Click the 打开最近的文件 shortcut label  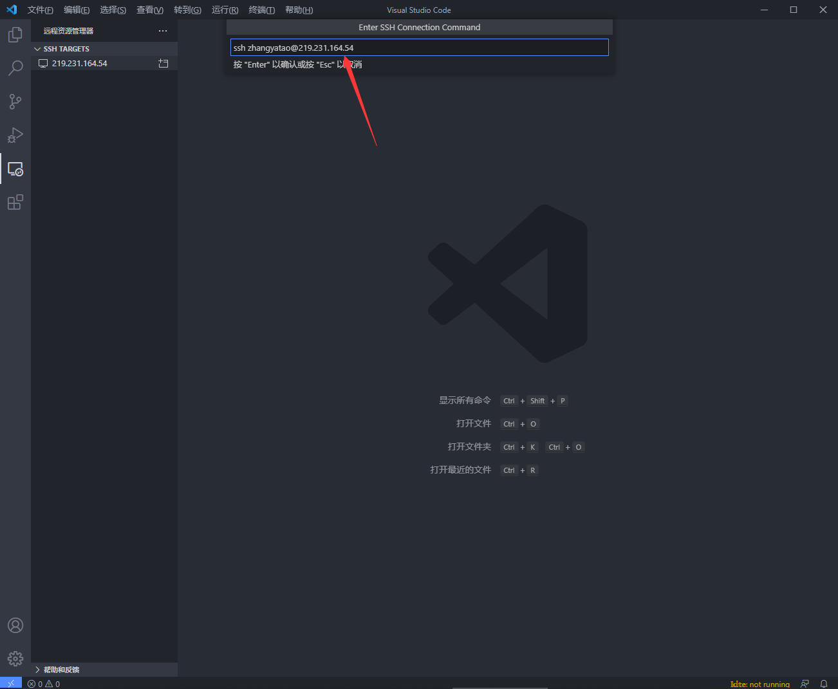click(461, 470)
